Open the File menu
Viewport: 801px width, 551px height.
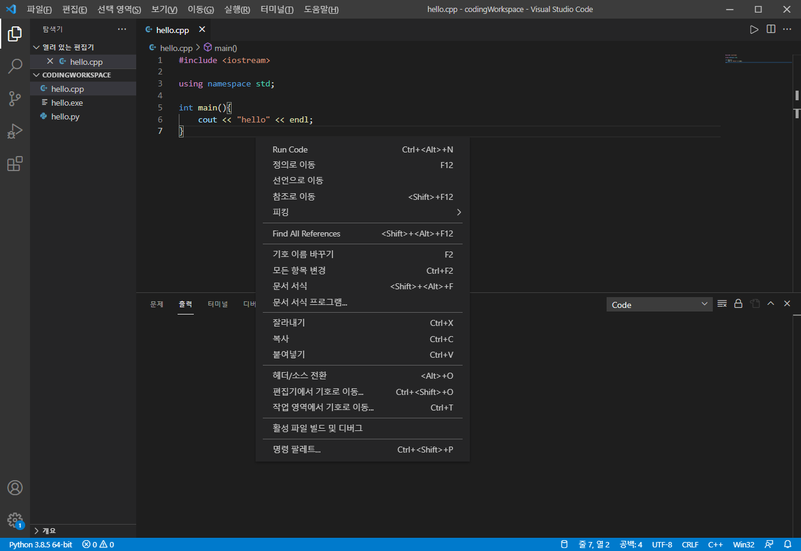pos(39,10)
